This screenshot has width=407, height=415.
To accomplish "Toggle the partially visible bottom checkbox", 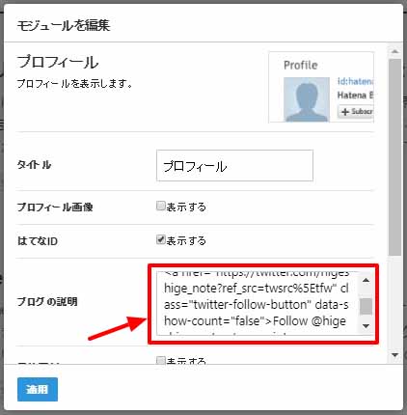I will 160,360.
